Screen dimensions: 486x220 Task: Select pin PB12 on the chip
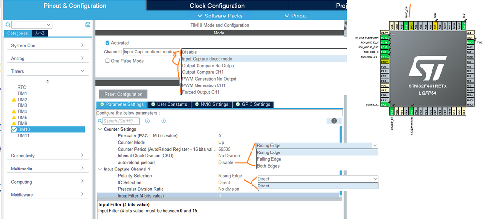pos(470,104)
